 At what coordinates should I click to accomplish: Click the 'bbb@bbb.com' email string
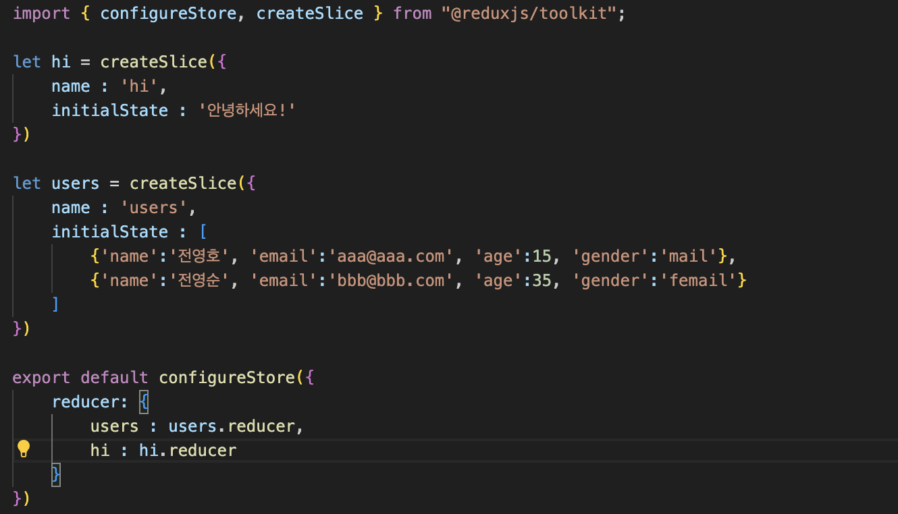[392, 281]
